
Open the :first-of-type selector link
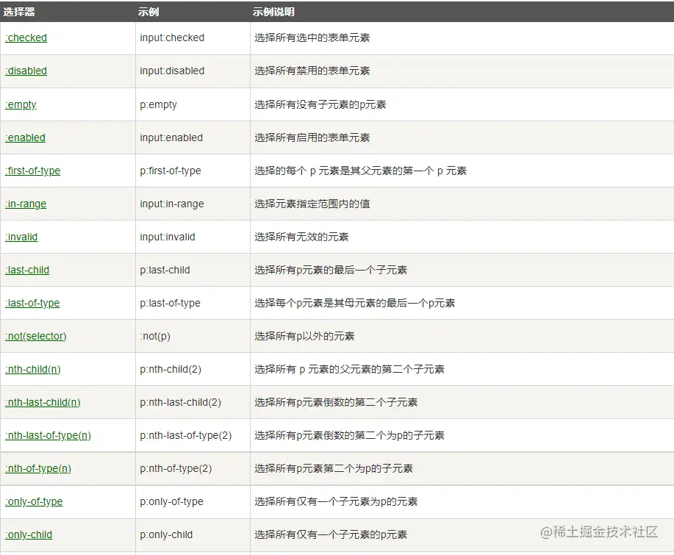(32, 171)
